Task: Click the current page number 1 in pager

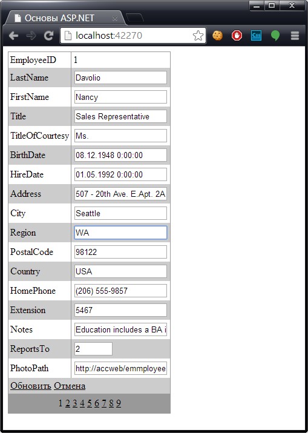Action: click(x=61, y=403)
